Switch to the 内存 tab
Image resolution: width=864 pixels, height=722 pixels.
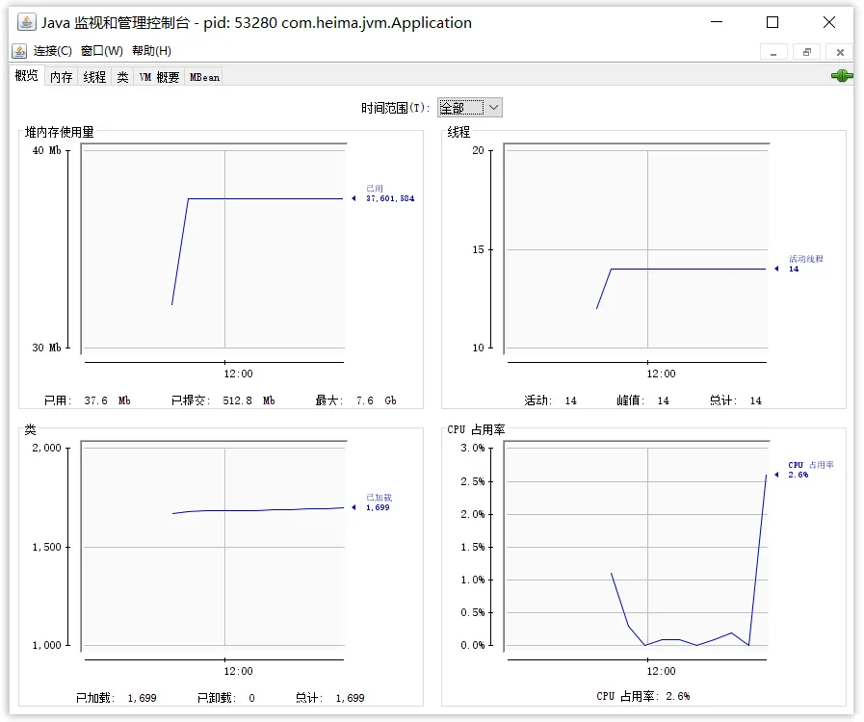point(61,77)
